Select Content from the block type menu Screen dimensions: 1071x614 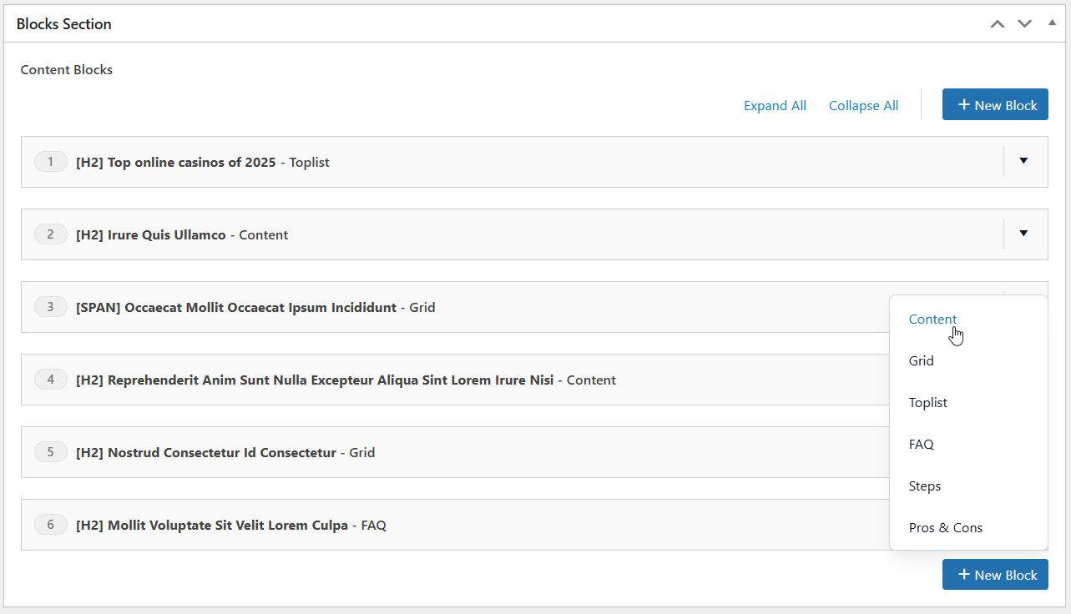(x=932, y=320)
